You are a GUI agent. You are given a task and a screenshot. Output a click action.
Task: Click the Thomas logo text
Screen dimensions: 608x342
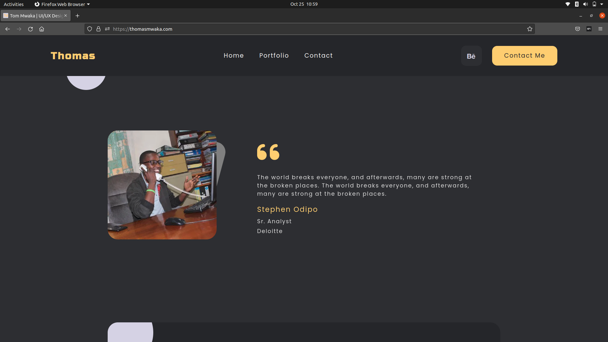tap(73, 56)
